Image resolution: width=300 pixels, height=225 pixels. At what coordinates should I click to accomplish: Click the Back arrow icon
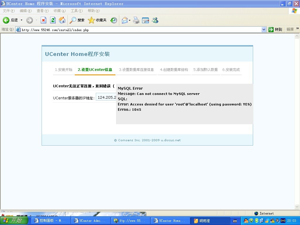click(x=6, y=20)
